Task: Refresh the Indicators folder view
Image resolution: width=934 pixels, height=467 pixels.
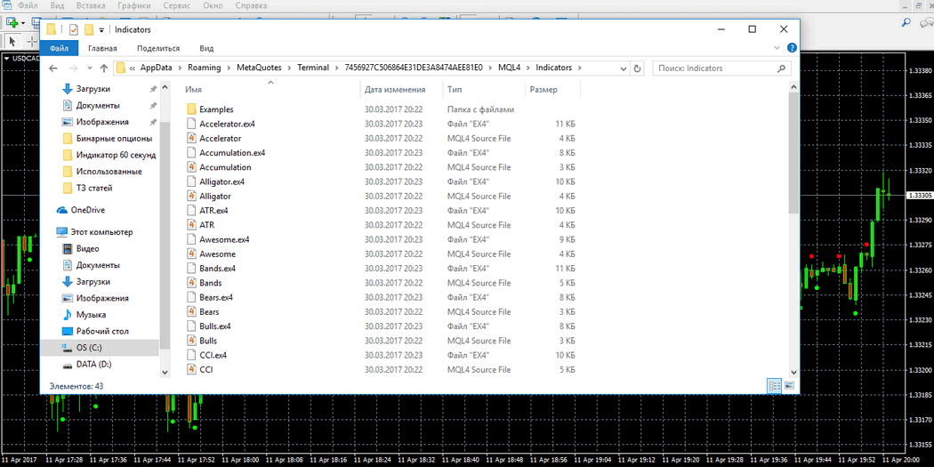Action: click(x=637, y=68)
